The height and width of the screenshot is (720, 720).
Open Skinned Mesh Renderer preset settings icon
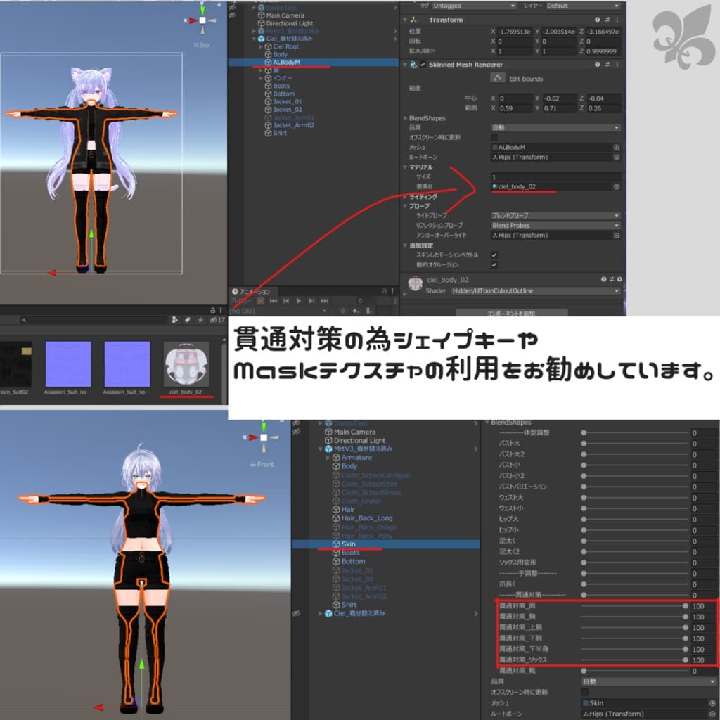click(x=607, y=64)
